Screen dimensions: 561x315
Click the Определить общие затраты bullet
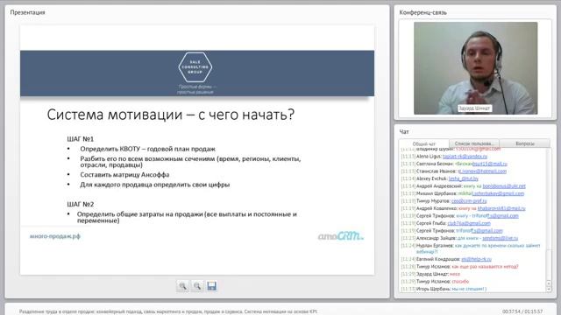click(x=187, y=217)
